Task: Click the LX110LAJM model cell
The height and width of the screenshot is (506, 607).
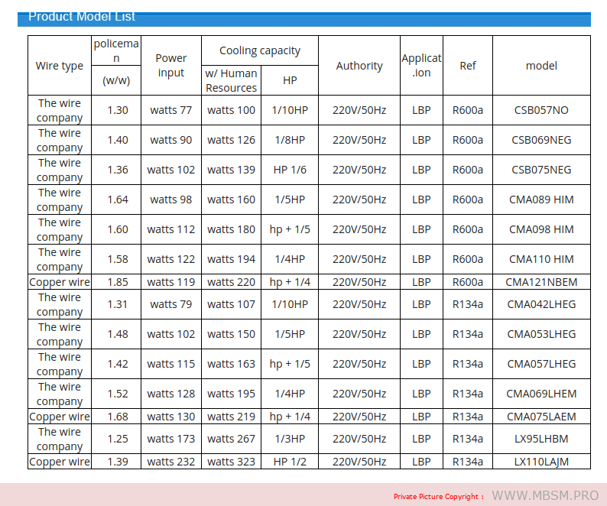Action: coord(541,462)
